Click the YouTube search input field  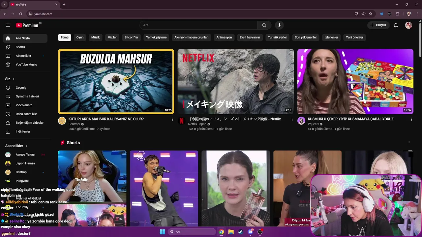[198, 25]
